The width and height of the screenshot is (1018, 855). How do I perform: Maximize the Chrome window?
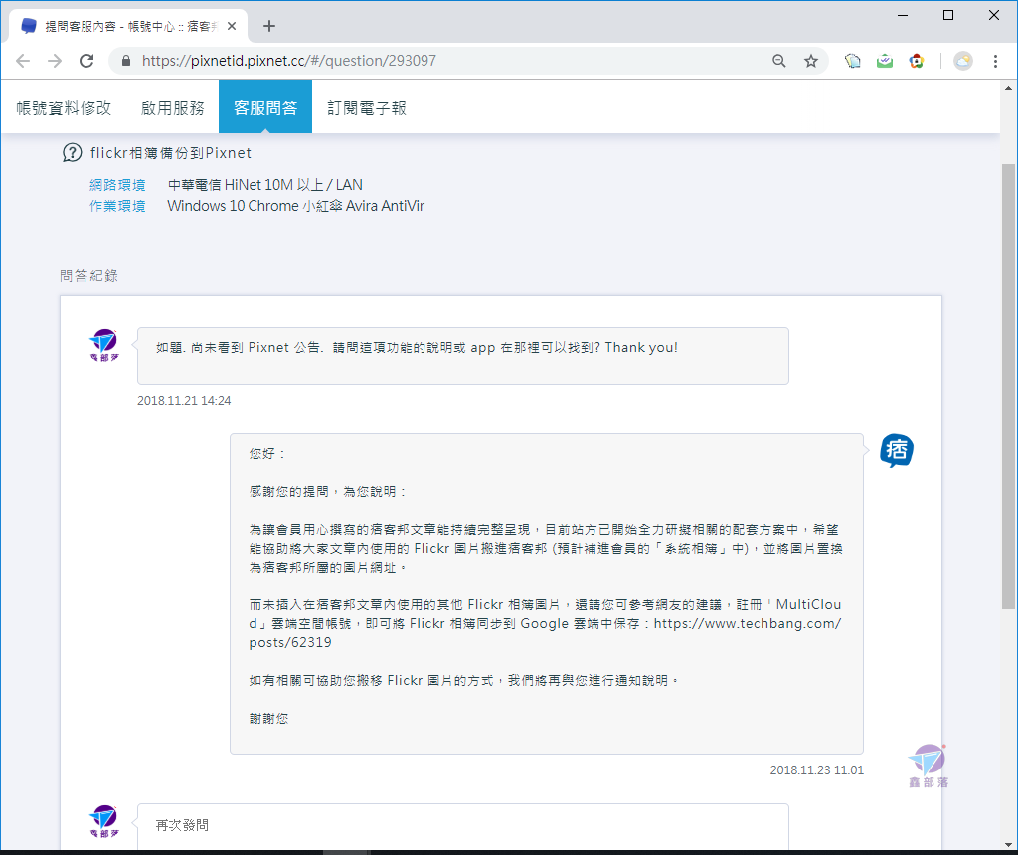[x=947, y=15]
